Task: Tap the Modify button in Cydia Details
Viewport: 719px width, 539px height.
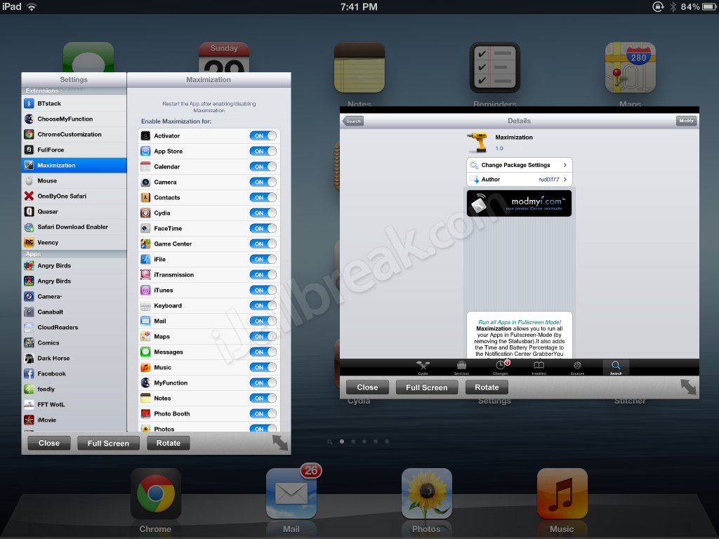Action: coord(687,121)
